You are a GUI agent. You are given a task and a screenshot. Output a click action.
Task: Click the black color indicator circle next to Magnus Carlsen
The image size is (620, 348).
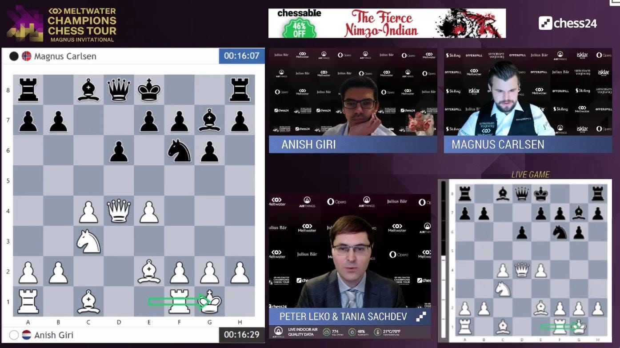tap(14, 56)
